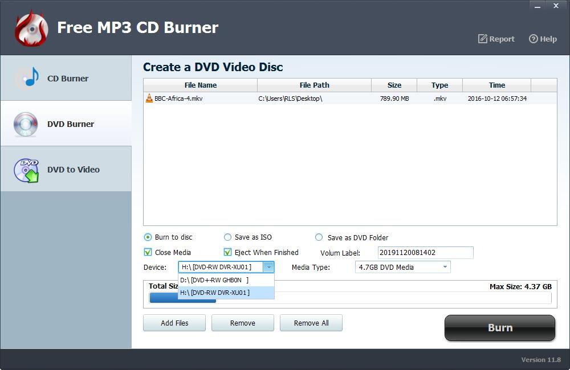Switch to the DVD Burner tab
This screenshot has width=570, height=370.
(x=66, y=124)
